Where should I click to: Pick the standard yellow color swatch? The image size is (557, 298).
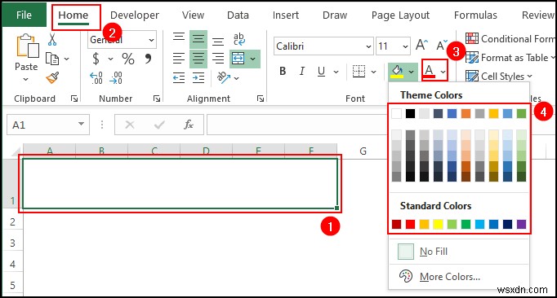point(438,224)
